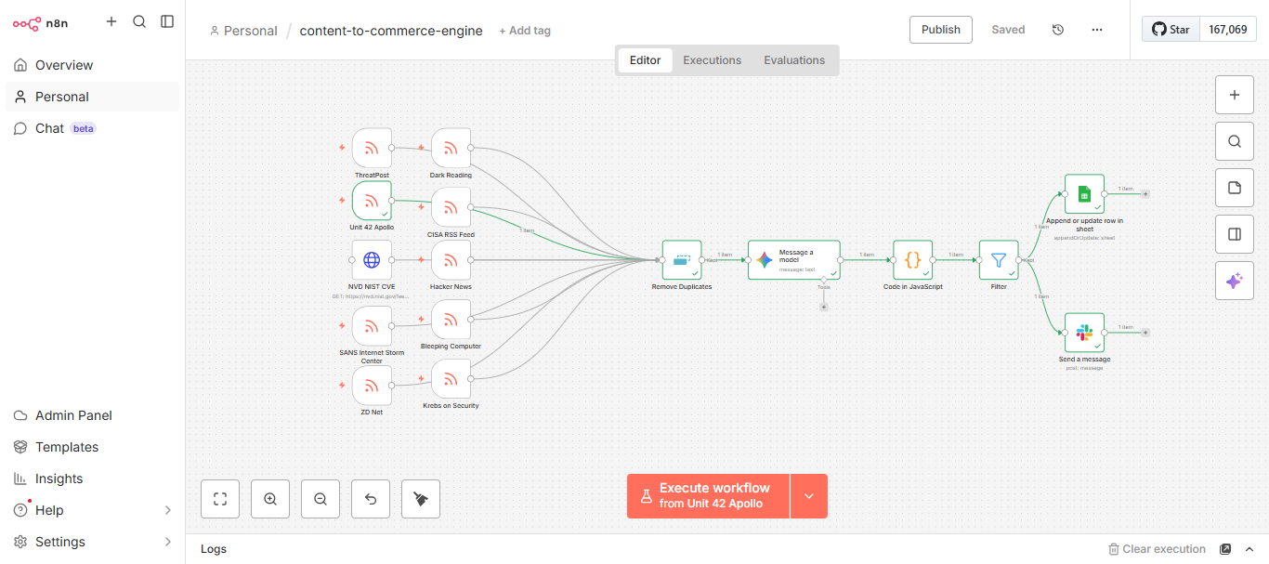Viewport: 1269px width, 564px height.
Task: Click the fit view canvas icon
Action: tap(220, 499)
